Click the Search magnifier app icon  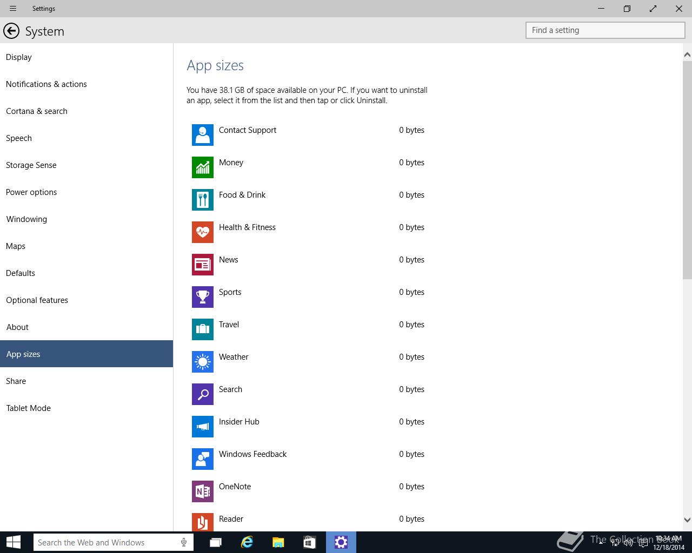click(x=203, y=394)
